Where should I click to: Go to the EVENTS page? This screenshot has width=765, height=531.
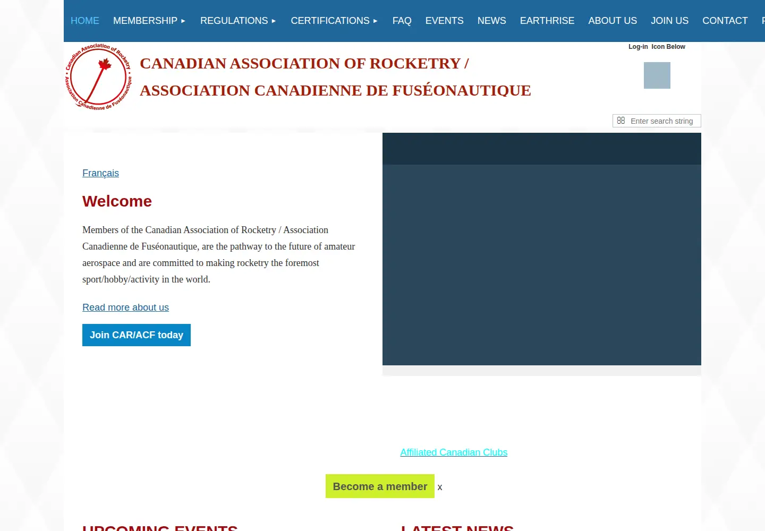tap(445, 21)
